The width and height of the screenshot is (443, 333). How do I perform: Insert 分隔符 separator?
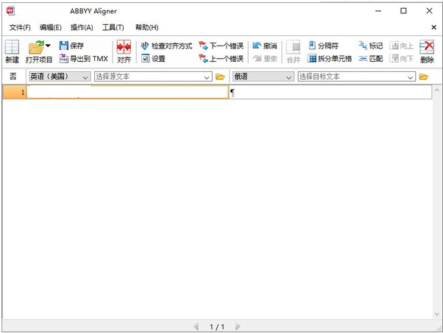click(324, 46)
